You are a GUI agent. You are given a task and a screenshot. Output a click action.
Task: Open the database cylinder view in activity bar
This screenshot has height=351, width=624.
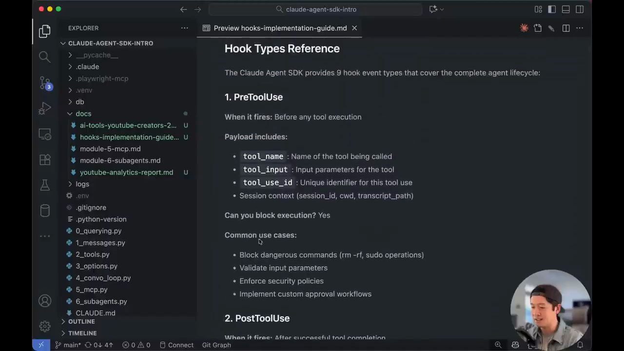point(44,211)
